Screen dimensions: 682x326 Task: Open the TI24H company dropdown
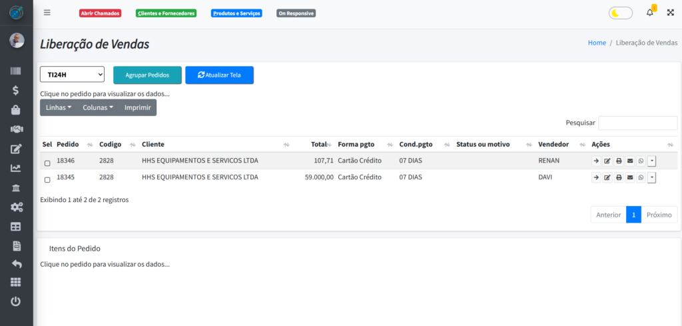click(72, 75)
